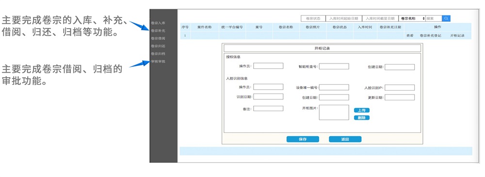Click the 开柜图片 image preview box
485x177 pixels.
[334, 113]
